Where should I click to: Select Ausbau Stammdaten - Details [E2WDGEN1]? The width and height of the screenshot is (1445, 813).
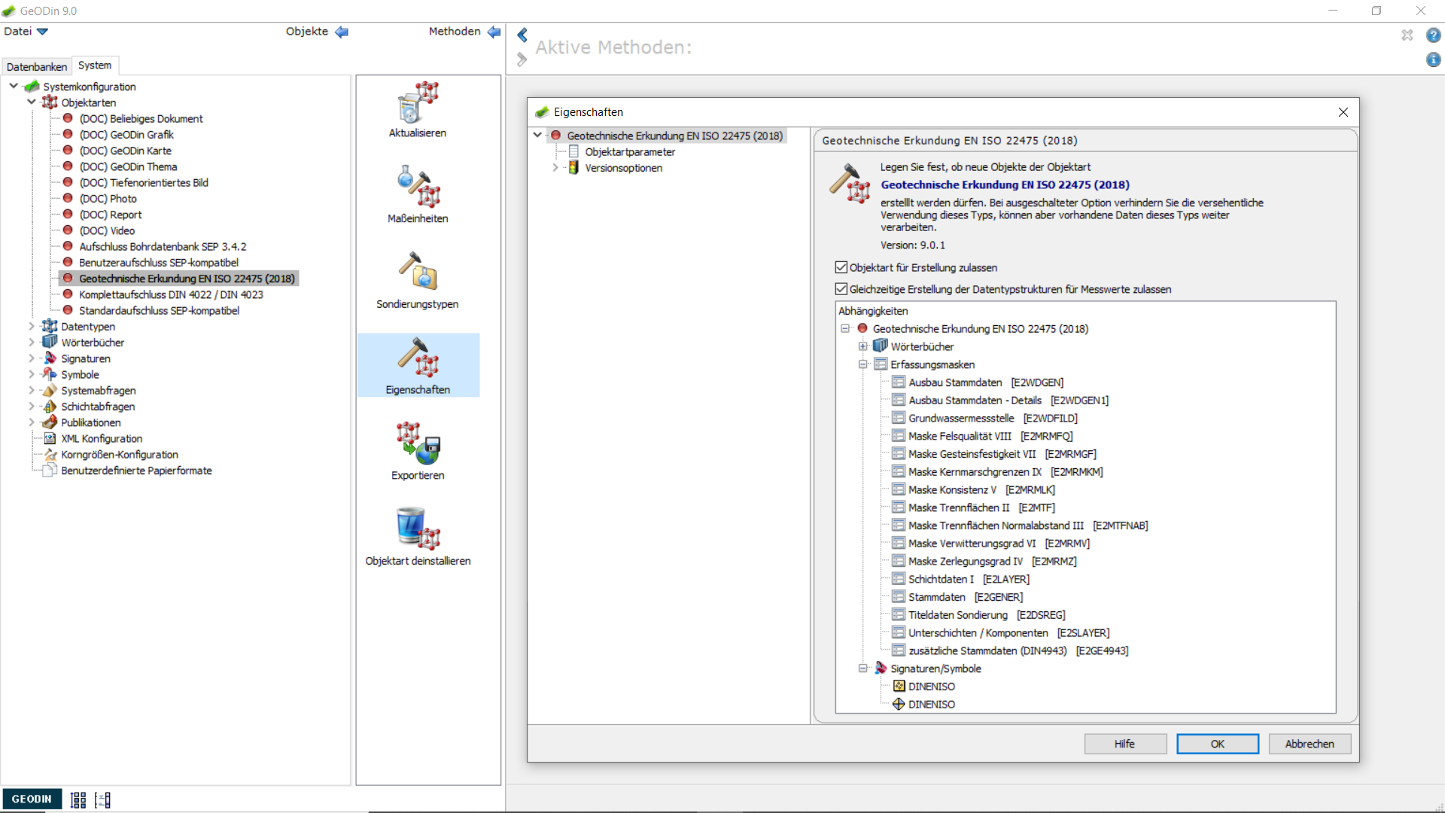pyautogui.click(x=1008, y=400)
